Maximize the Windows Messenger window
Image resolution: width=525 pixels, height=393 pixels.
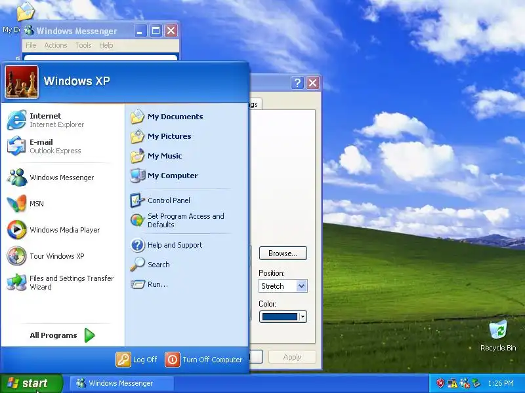(156, 31)
